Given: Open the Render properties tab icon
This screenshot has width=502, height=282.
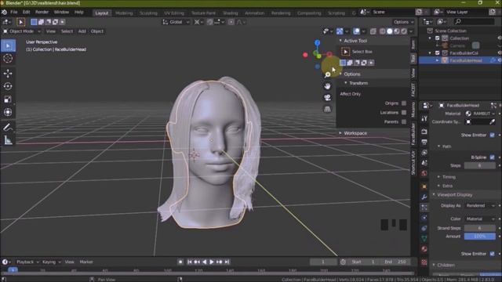Looking at the screenshot, I should 424,132.
